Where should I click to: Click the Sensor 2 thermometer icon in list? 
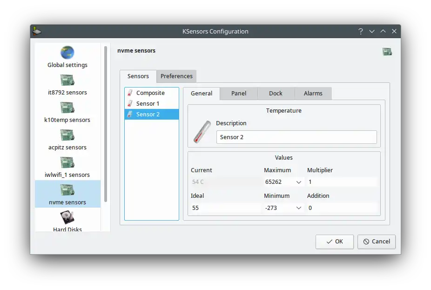[x=130, y=115]
